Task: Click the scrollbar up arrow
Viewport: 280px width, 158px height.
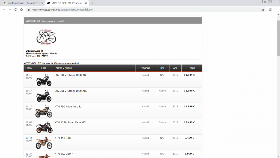Action: coord(278,15)
